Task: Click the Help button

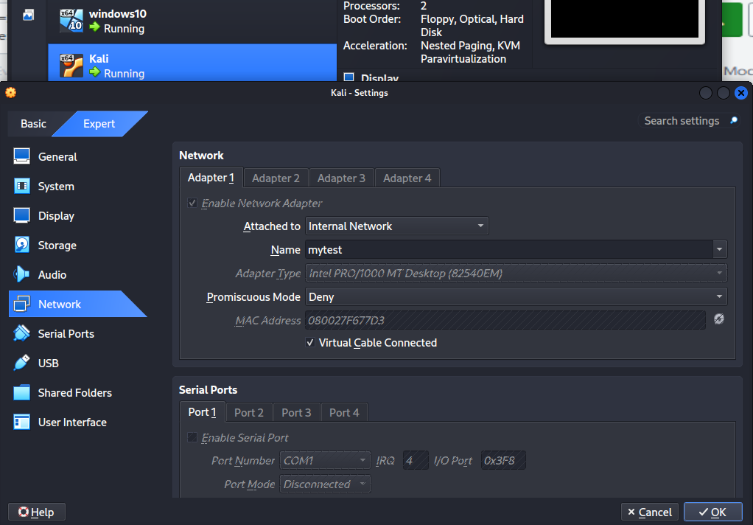Action: [37, 512]
